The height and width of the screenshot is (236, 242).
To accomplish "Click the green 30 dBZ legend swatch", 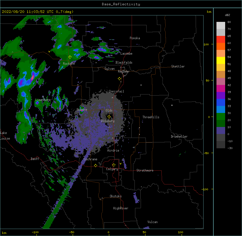I will coord(221,117).
